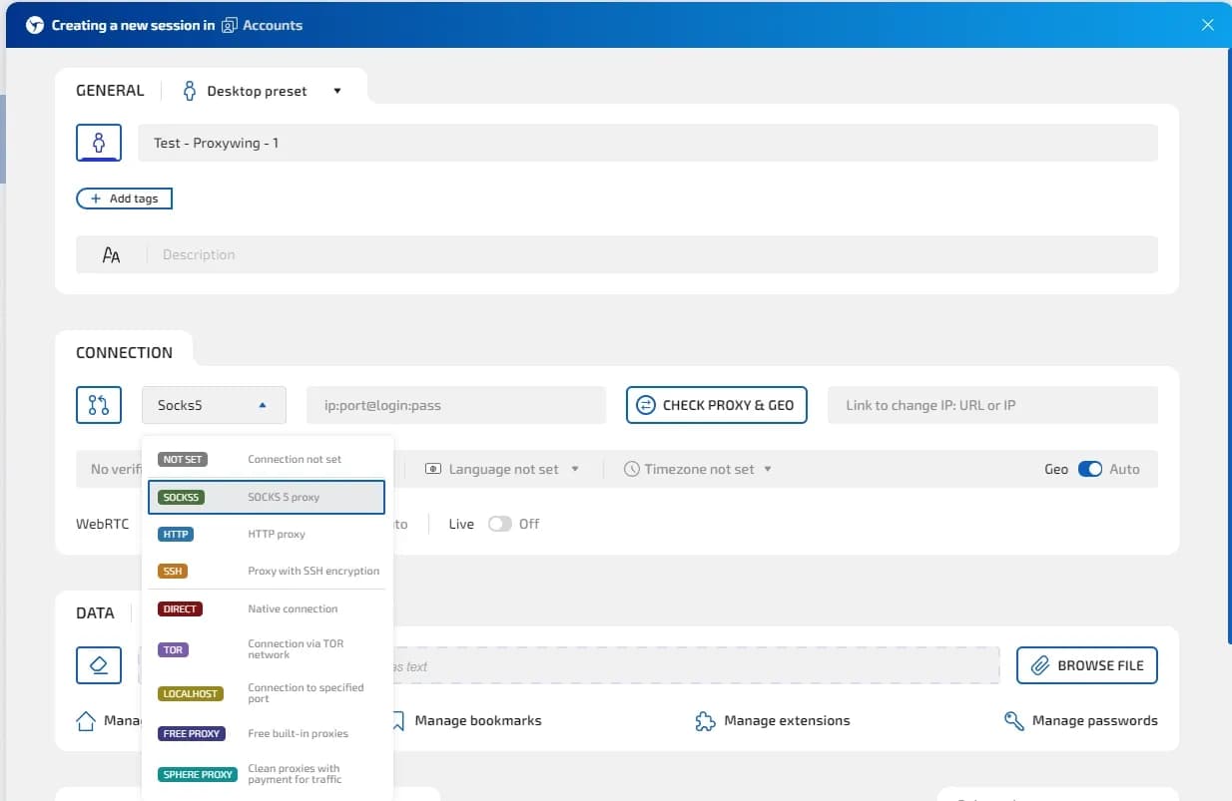Click the proxy connection icon in CONNECTION section
1232x801 pixels.
coord(99,405)
